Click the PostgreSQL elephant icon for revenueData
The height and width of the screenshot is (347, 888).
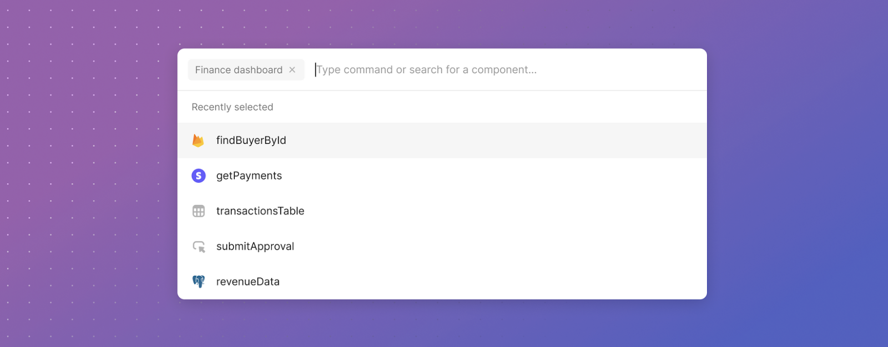click(x=198, y=281)
